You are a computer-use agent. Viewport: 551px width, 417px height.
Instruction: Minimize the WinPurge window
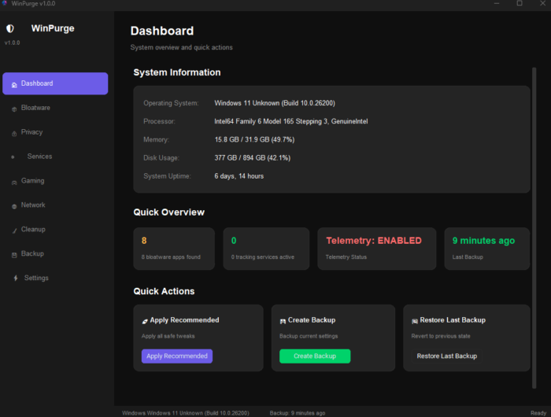point(497,3)
